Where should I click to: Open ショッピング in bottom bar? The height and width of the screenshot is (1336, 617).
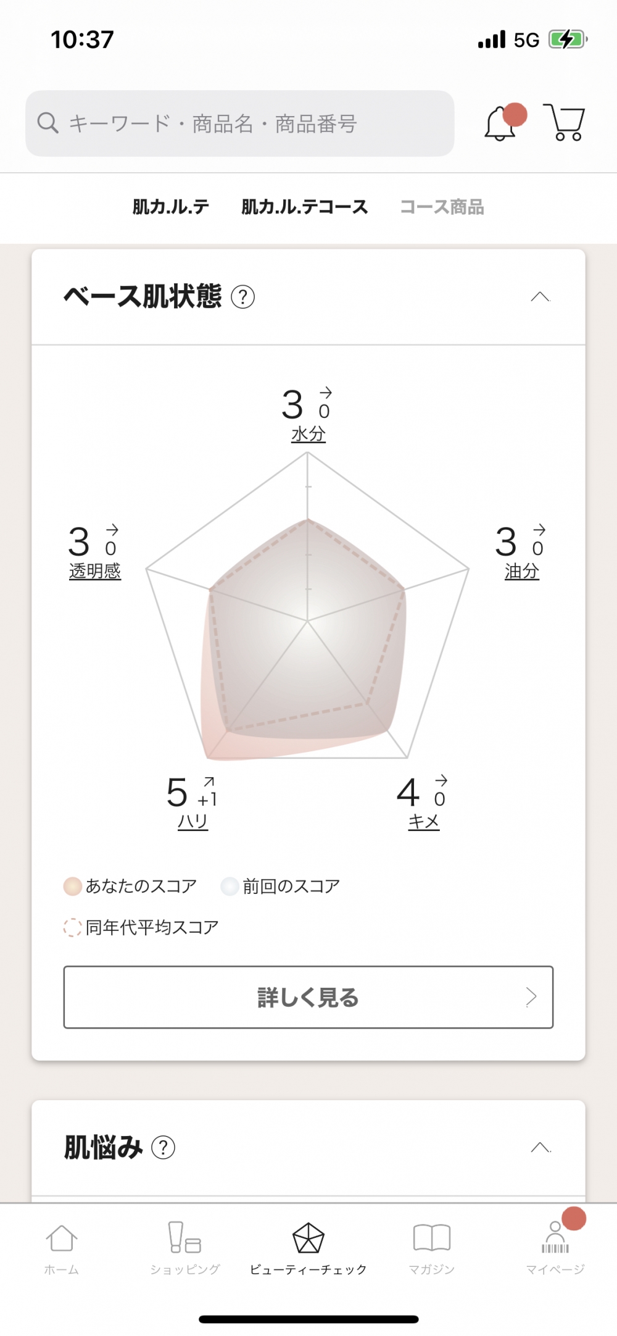pyautogui.click(x=185, y=1248)
